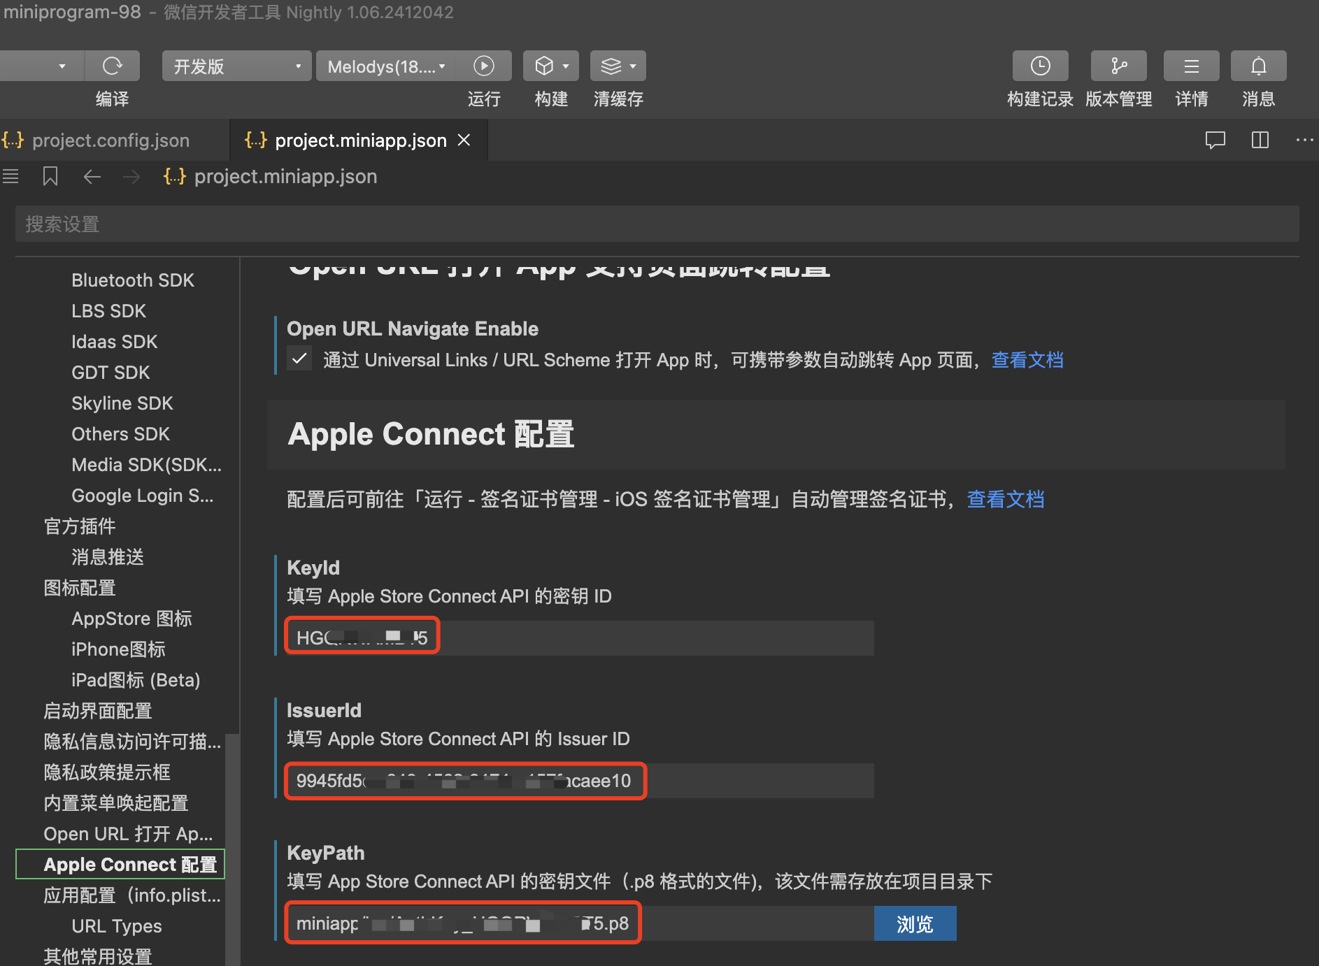Select Google Login SDK item
This screenshot has height=966, width=1319.
[x=143, y=496]
